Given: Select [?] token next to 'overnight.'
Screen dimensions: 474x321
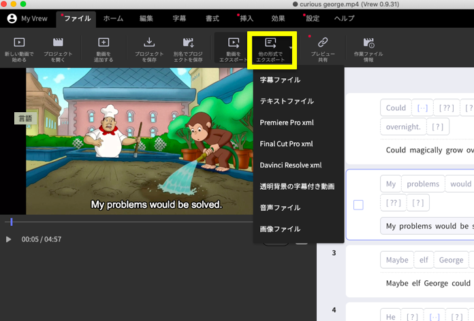Looking at the screenshot, I should pos(437,126).
